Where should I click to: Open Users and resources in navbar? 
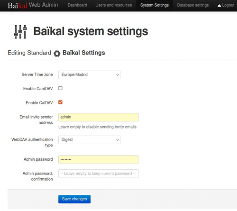click(114, 5)
